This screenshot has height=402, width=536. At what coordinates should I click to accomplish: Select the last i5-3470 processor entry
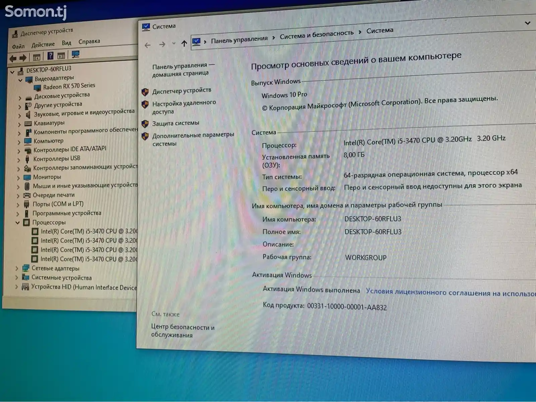point(89,259)
